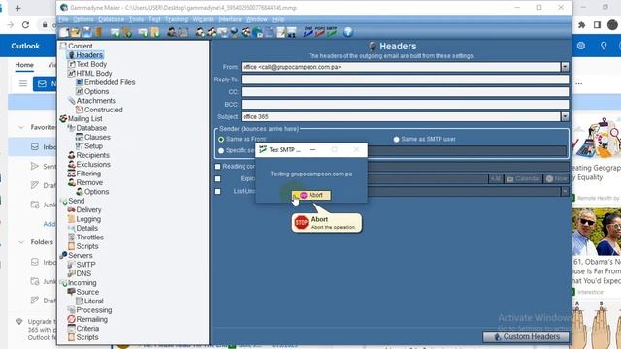Click the browser extensions puzzle icon
The height and width of the screenshot is (349, 621).
[581, 25]
